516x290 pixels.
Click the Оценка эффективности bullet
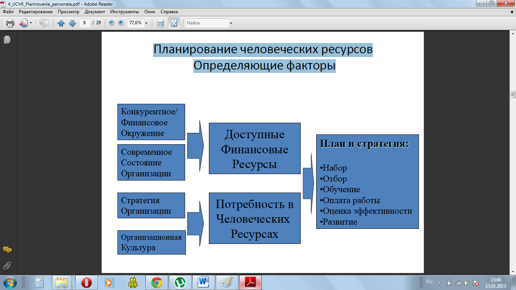366,211
